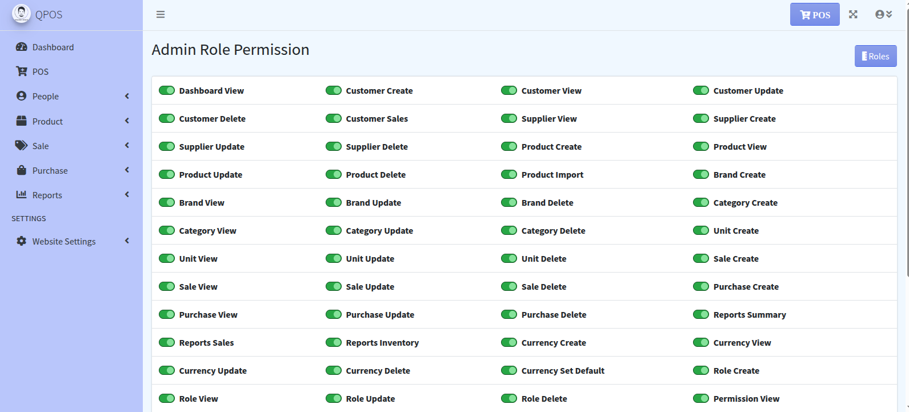Click the QPOS avatar logo
Image resolution: width=909 pixels, height=412 pixels.
point(21,14)
